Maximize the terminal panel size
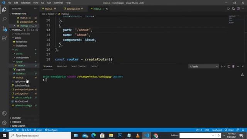 click(x=238, y=66)
